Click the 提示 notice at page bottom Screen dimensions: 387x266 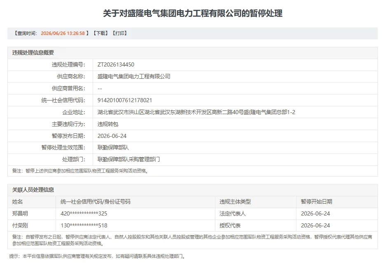click(97, 257)
